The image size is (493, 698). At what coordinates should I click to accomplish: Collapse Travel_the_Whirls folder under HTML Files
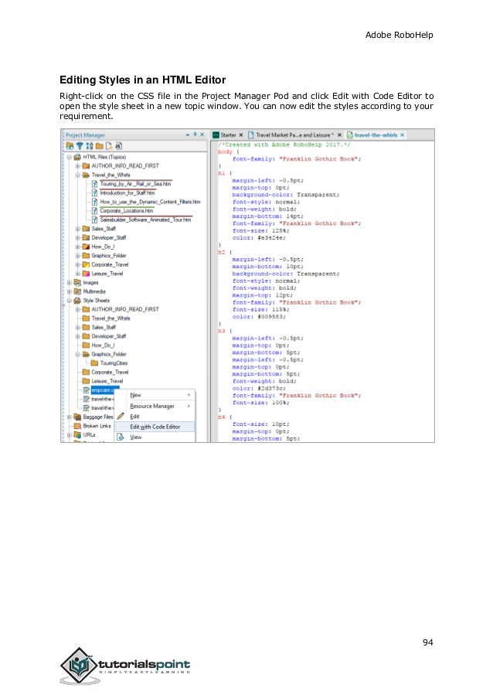[78, 175]
